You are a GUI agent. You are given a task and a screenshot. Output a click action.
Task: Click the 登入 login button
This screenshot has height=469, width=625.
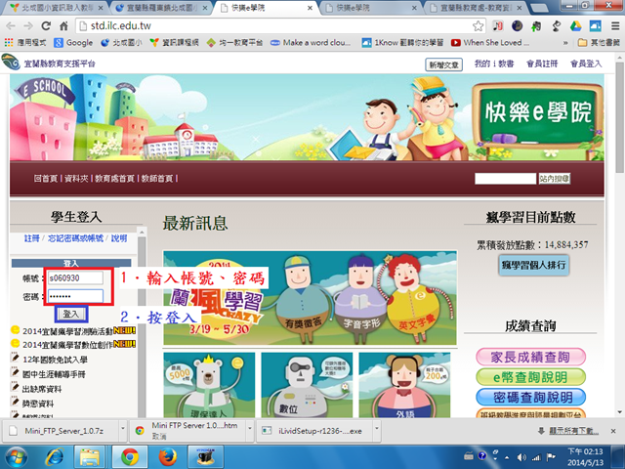click(x=71, y=314)
